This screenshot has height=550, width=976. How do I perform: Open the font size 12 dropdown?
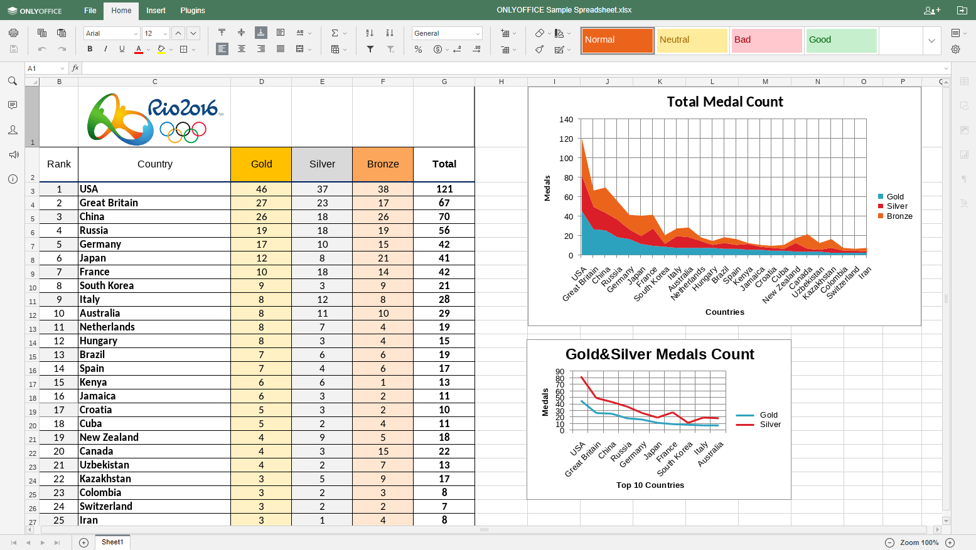tap(165, 34)
